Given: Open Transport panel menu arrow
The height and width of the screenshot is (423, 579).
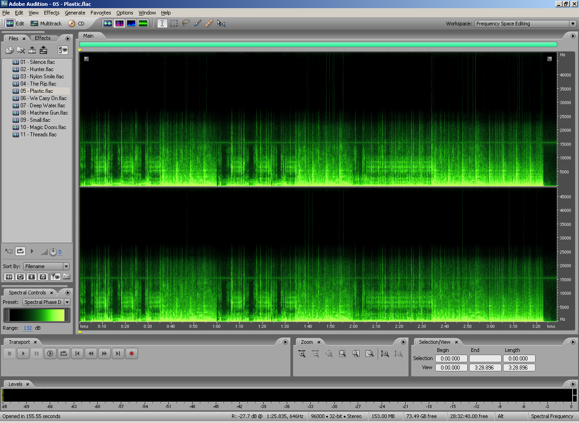Looking at the screenshot, I should 285,342.
